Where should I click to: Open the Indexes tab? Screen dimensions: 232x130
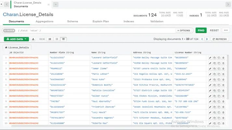click(x=129, y=21)
